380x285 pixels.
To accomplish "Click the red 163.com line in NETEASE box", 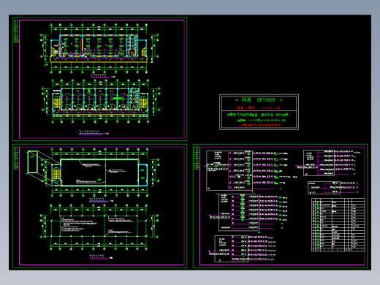I will (x=258, y=107).
